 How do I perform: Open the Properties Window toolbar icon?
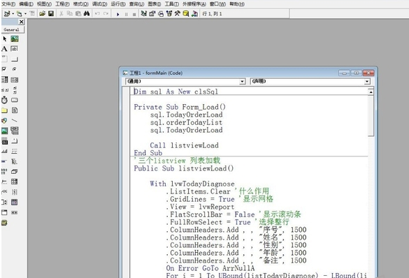click(x=152, y=13)
